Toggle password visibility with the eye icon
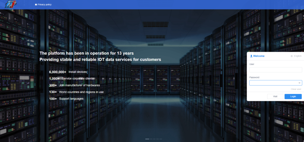The width and height of the screenshot is (304, 142). (300, 83)
